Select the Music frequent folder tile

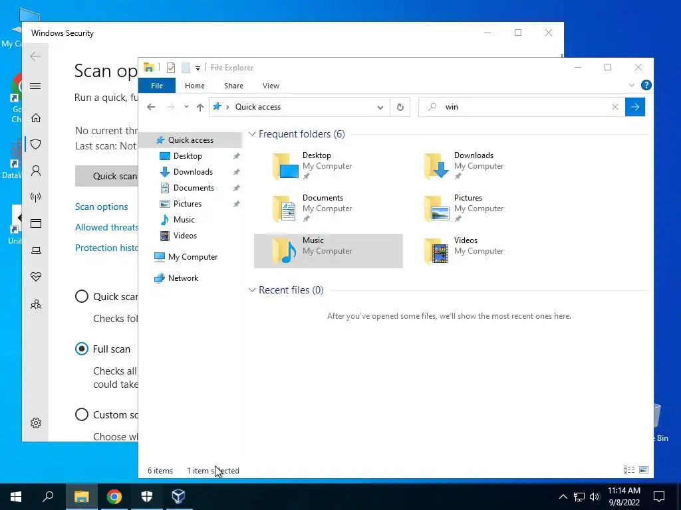click(329, 250)
